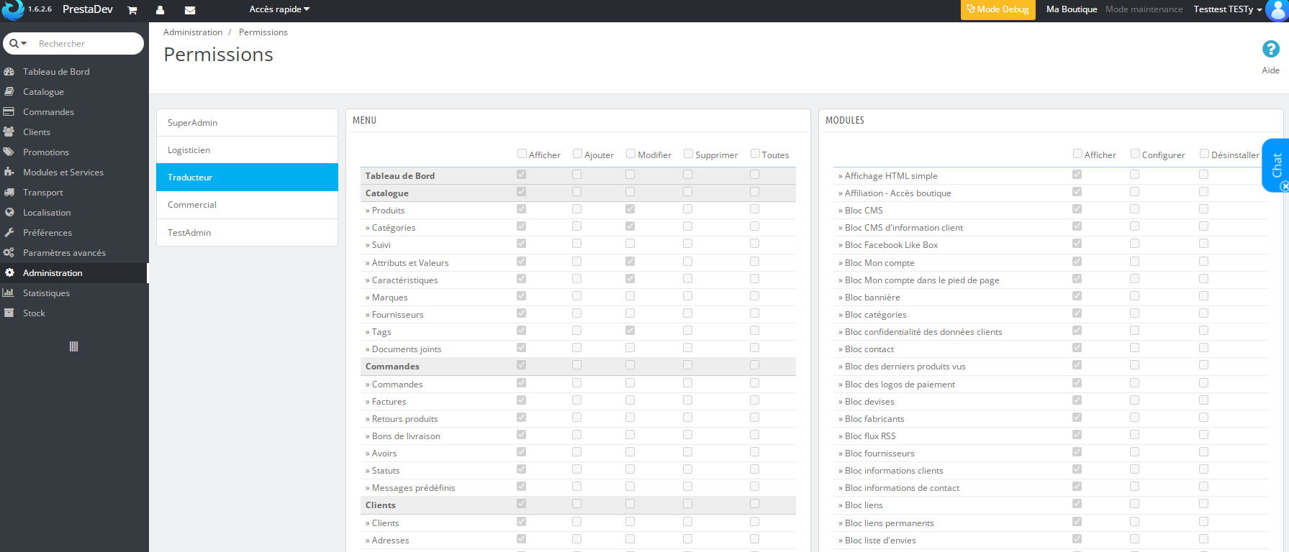The width and height of the screenshot is (1289, 552).
Task: Open the Ma Boutique shop link
Action: (1072, 9)
